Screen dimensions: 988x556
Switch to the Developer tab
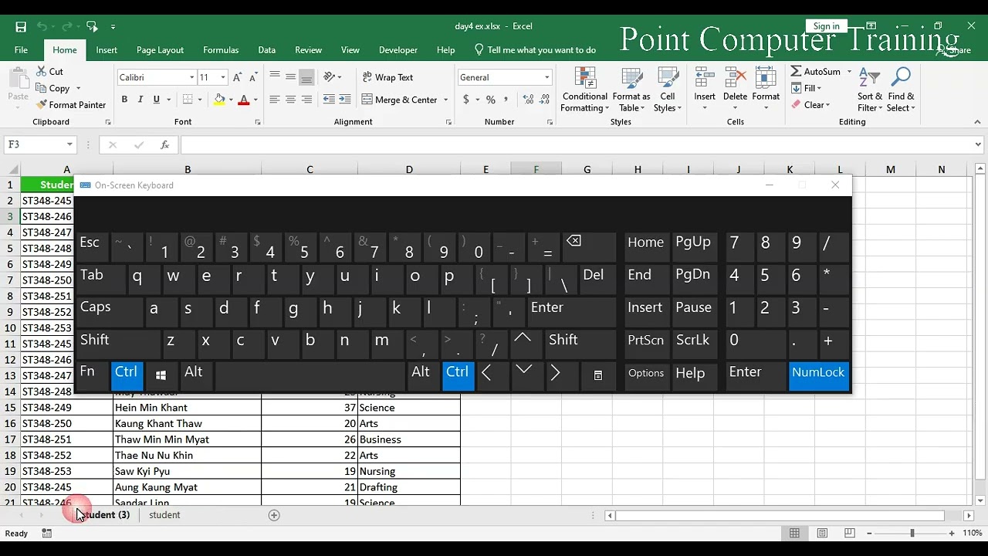(398, 50)
